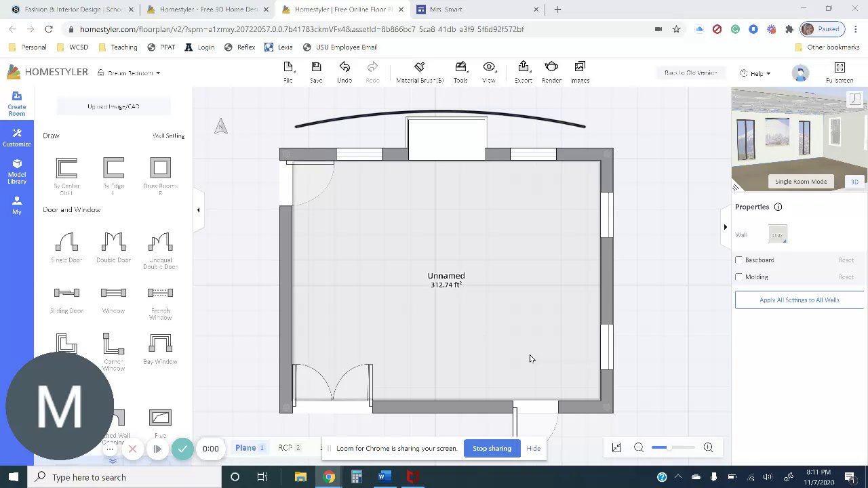Select the Double Door tool
Viewport: 868px width, 488px height.
113,247
